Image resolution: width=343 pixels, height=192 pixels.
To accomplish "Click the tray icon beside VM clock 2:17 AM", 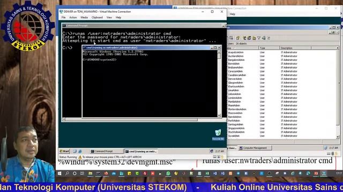I will 211,151.
